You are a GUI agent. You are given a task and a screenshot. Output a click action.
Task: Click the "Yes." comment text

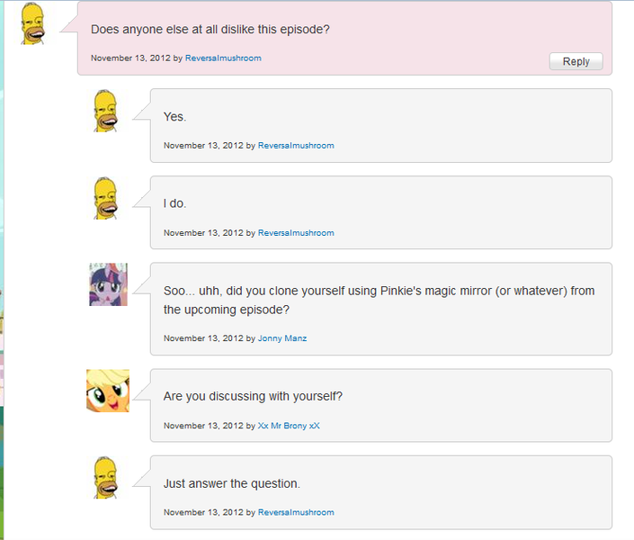(x=174, y=116)
